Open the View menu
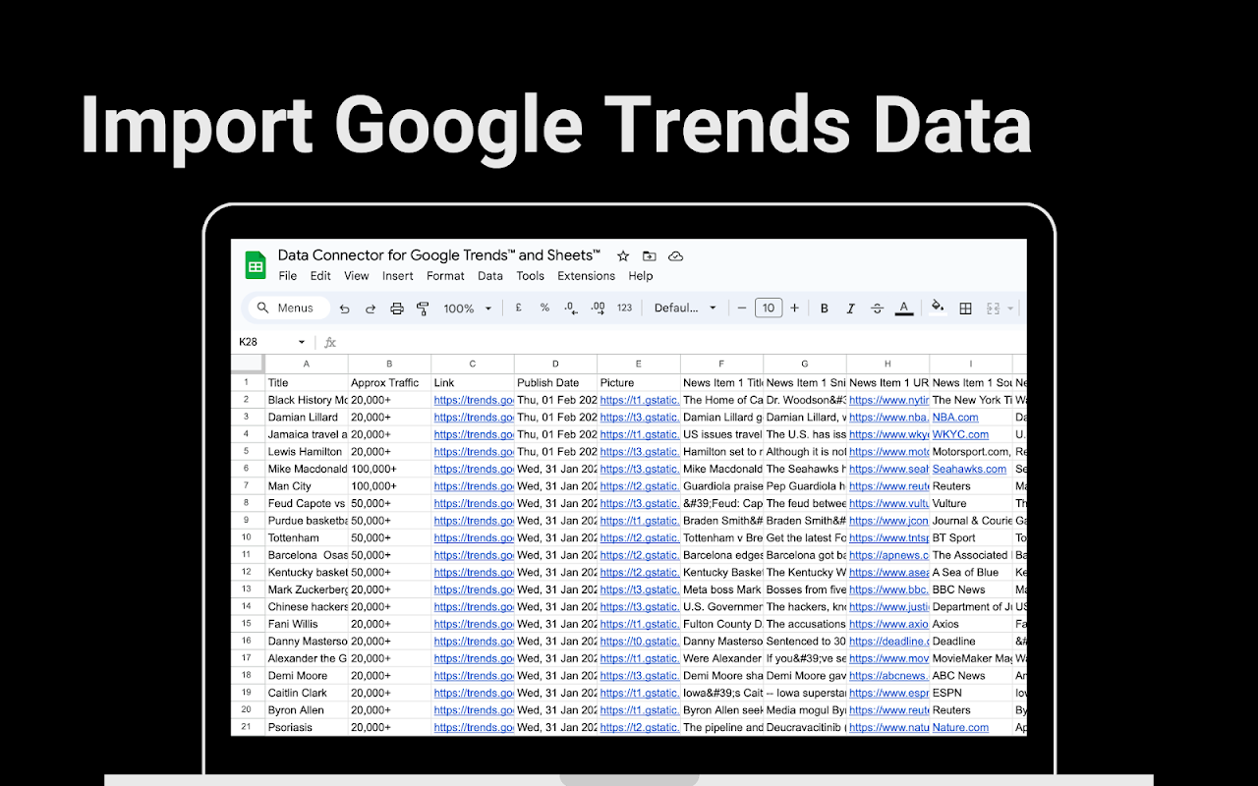The height and width of the screenshot is (786, 1258). coord(357,276)
